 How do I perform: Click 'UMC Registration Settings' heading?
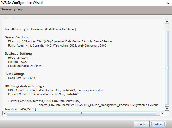tap(24, 86)
